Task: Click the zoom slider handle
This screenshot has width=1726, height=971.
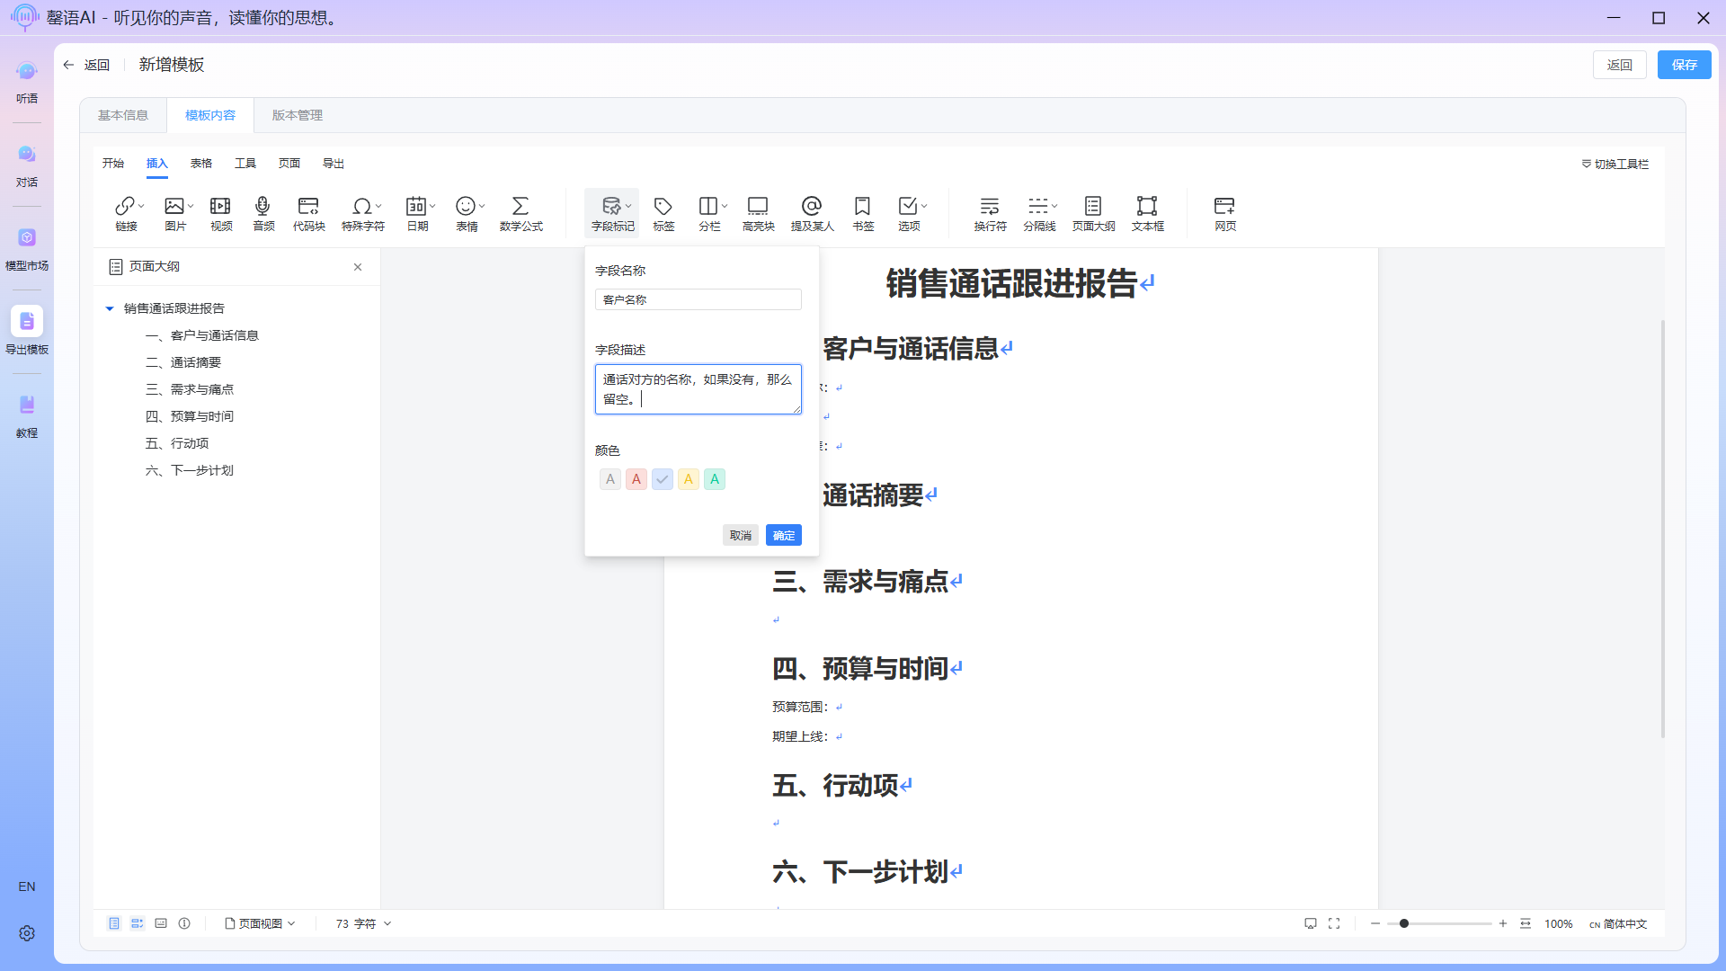Action: click(1404, 923)
